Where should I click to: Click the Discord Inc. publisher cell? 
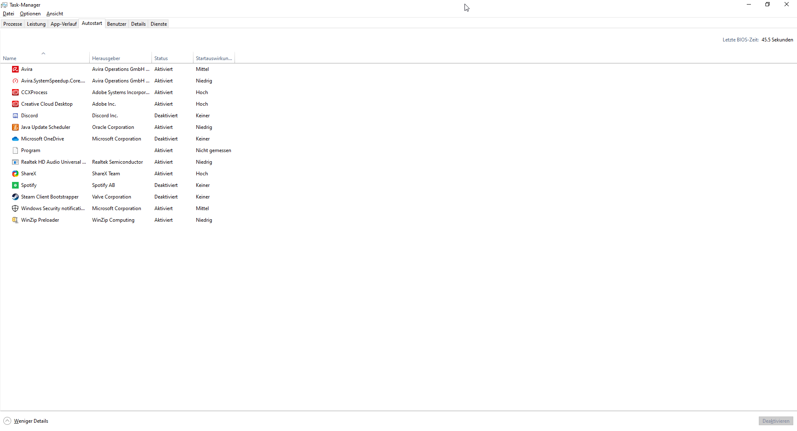click(105, 116)
